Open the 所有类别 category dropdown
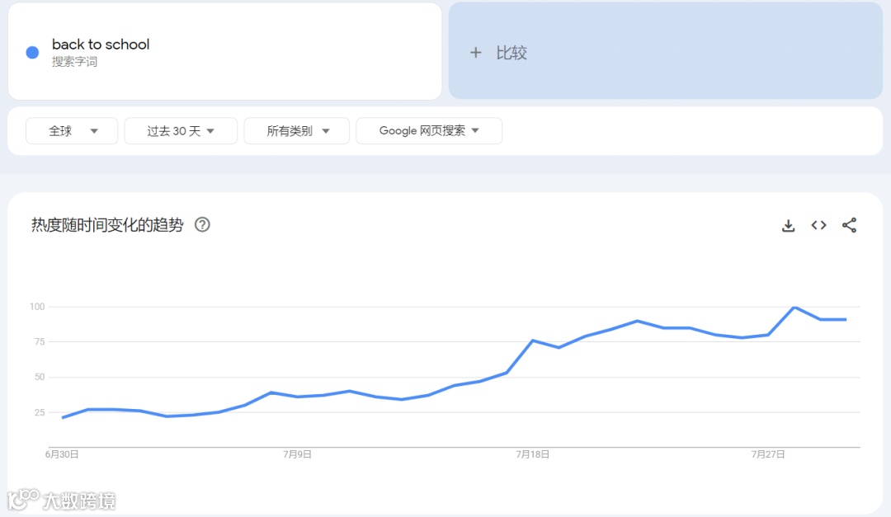 coord(297,131)
